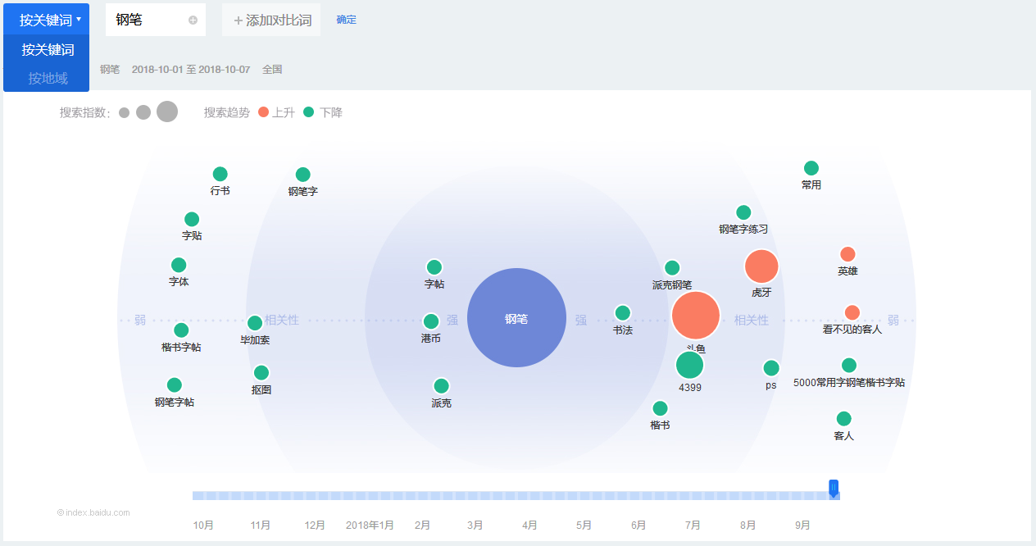Click the 书法 related-word bubble
This screenshot has height=546, width=1036.
pyautogui.click(x=623, y=313)
